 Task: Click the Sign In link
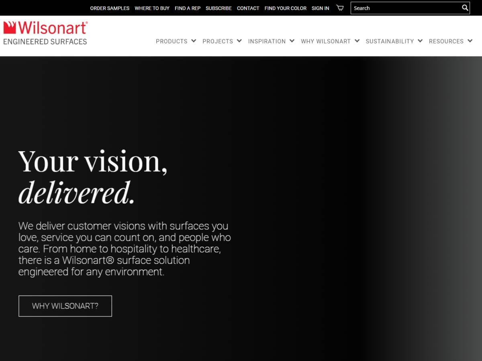coord(320,8)
